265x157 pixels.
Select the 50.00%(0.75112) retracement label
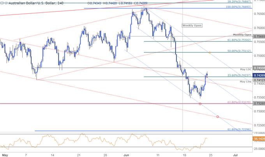(x=239, y=51)
